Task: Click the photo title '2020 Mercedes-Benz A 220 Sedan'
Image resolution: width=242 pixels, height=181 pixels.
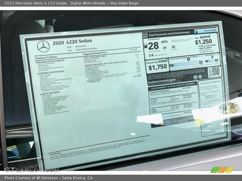Action: click(x=36, y=3)
